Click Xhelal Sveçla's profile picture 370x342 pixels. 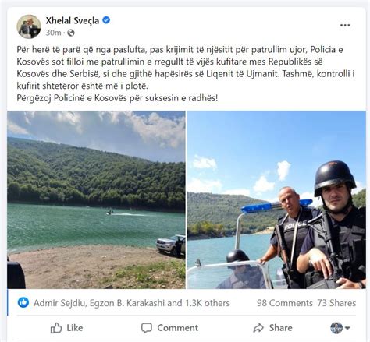click(x=29, y=26)
